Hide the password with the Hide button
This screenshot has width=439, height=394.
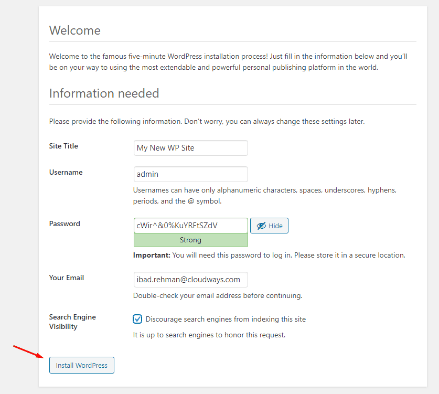pyautogui.click(x=269, y=226)
